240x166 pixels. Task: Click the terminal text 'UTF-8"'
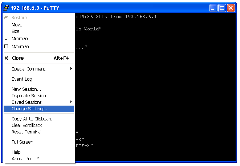[84, 146]
